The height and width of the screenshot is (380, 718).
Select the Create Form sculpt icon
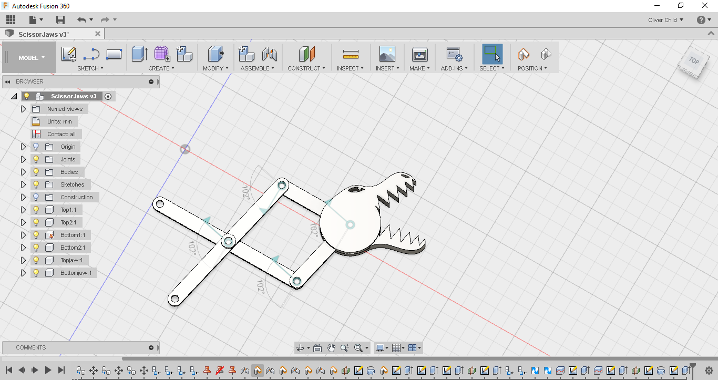[x=162, y=54]
